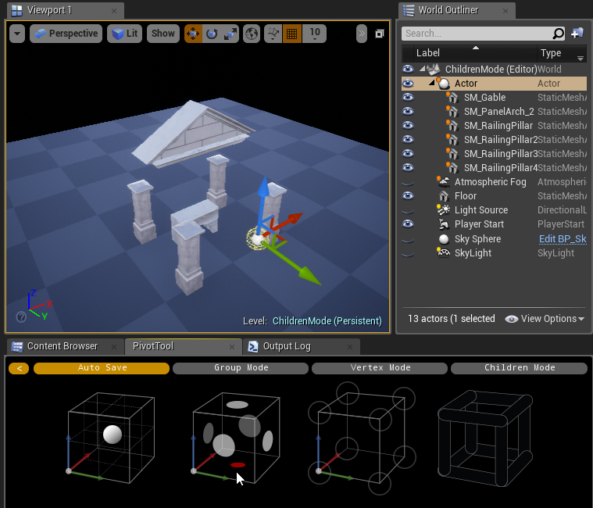Image resolution: width=593 pixels, height=508 pixels.
Task: Click red bottom face pivot ellipse
Action: tap(238, 465)
